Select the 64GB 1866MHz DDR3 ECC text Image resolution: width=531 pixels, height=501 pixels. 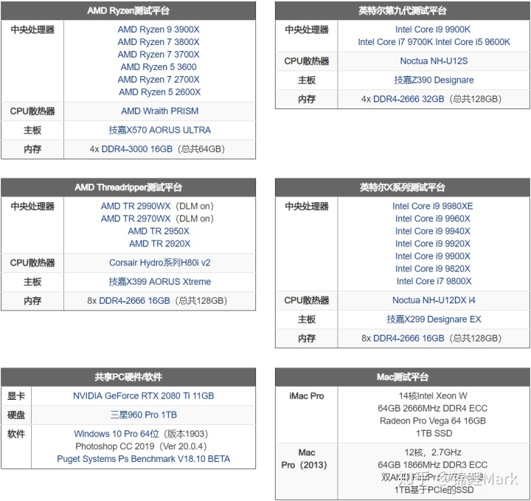(433, 465)
